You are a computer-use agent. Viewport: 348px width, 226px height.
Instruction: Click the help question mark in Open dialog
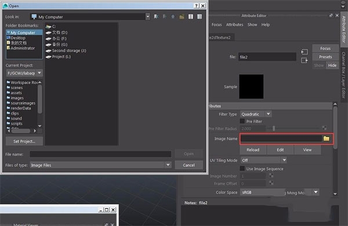(x=196, y=6)
